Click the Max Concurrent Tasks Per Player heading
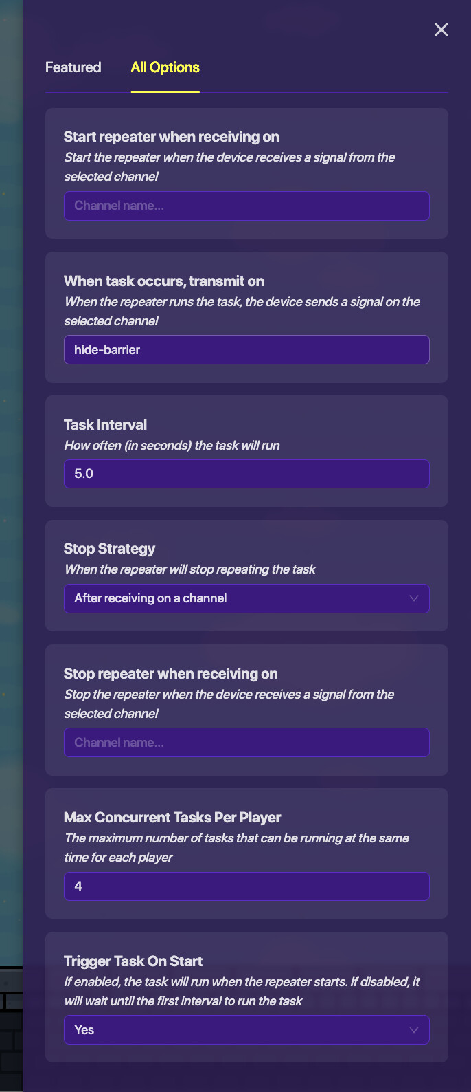Viewport: 471px width, 1092px height. click(172, 818)
